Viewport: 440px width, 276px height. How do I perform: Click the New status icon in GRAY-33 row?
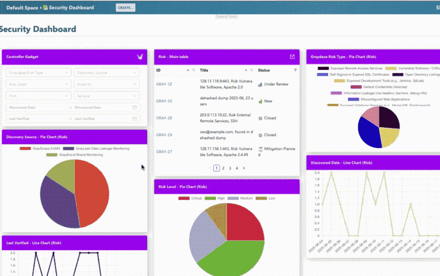(260, 101)
